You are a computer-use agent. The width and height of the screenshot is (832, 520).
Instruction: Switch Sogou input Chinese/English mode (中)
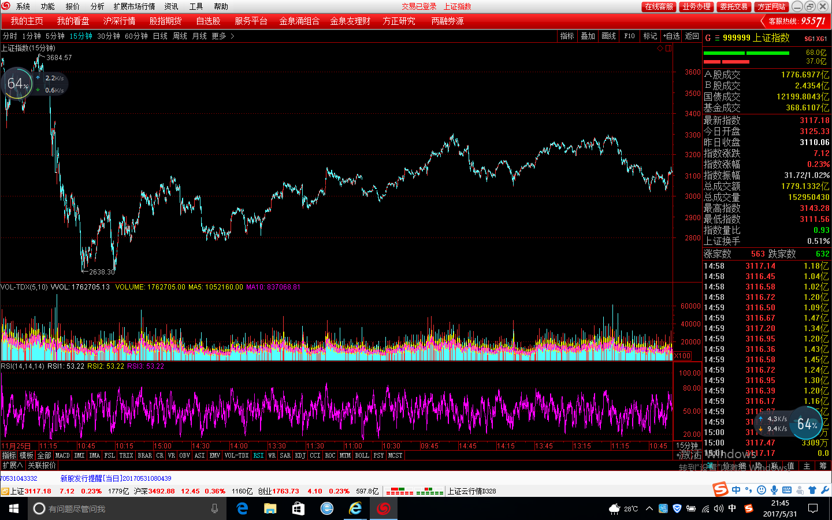tap(736, 490)
